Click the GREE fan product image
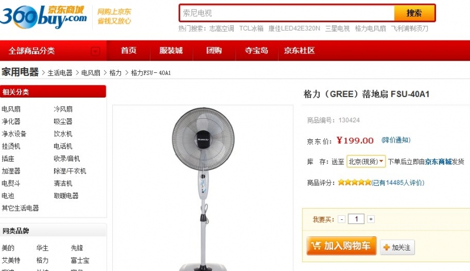 [203, 188]
